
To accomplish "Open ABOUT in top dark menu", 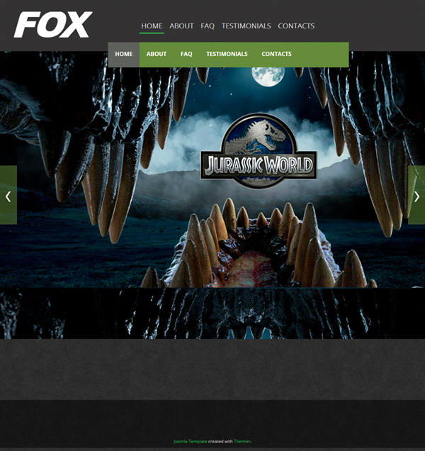I will pos(181,26).
